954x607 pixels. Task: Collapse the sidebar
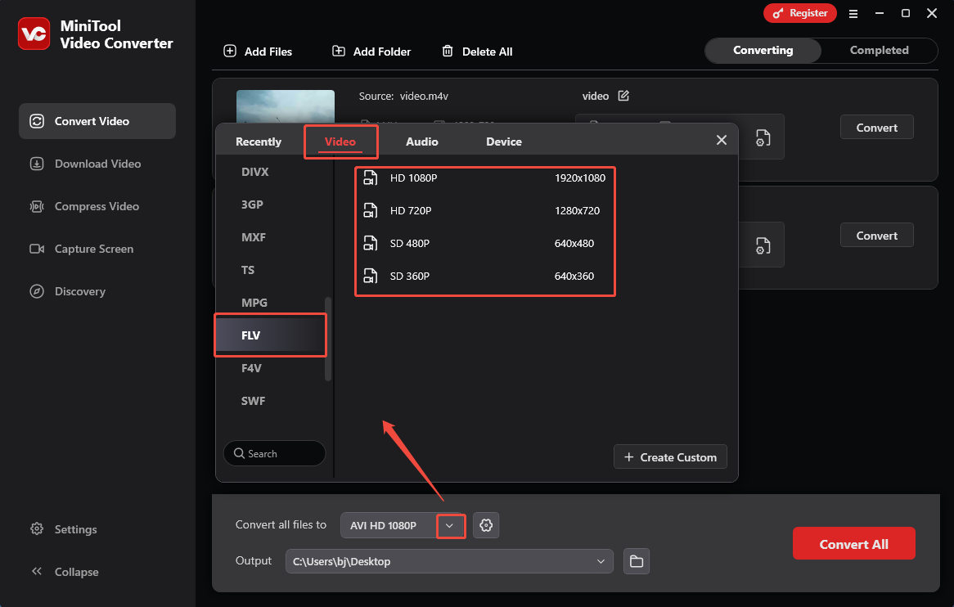coord(65,572)
